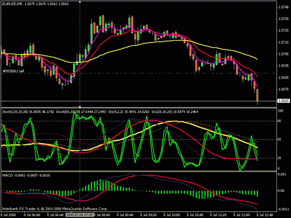Click the 1.5725 price axis label
Image resolution: width=291 pixels, height=218 pixels.
tap(284, 31)
